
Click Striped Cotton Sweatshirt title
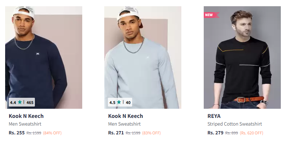(x=235, y=124)
